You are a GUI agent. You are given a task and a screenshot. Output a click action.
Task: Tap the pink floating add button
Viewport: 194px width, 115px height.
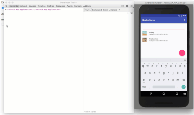[182, 53]
